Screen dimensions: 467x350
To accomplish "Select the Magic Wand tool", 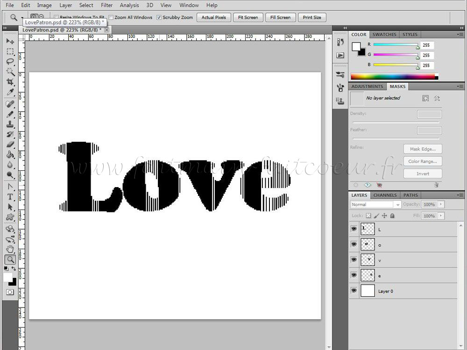I will coord(10,72).
